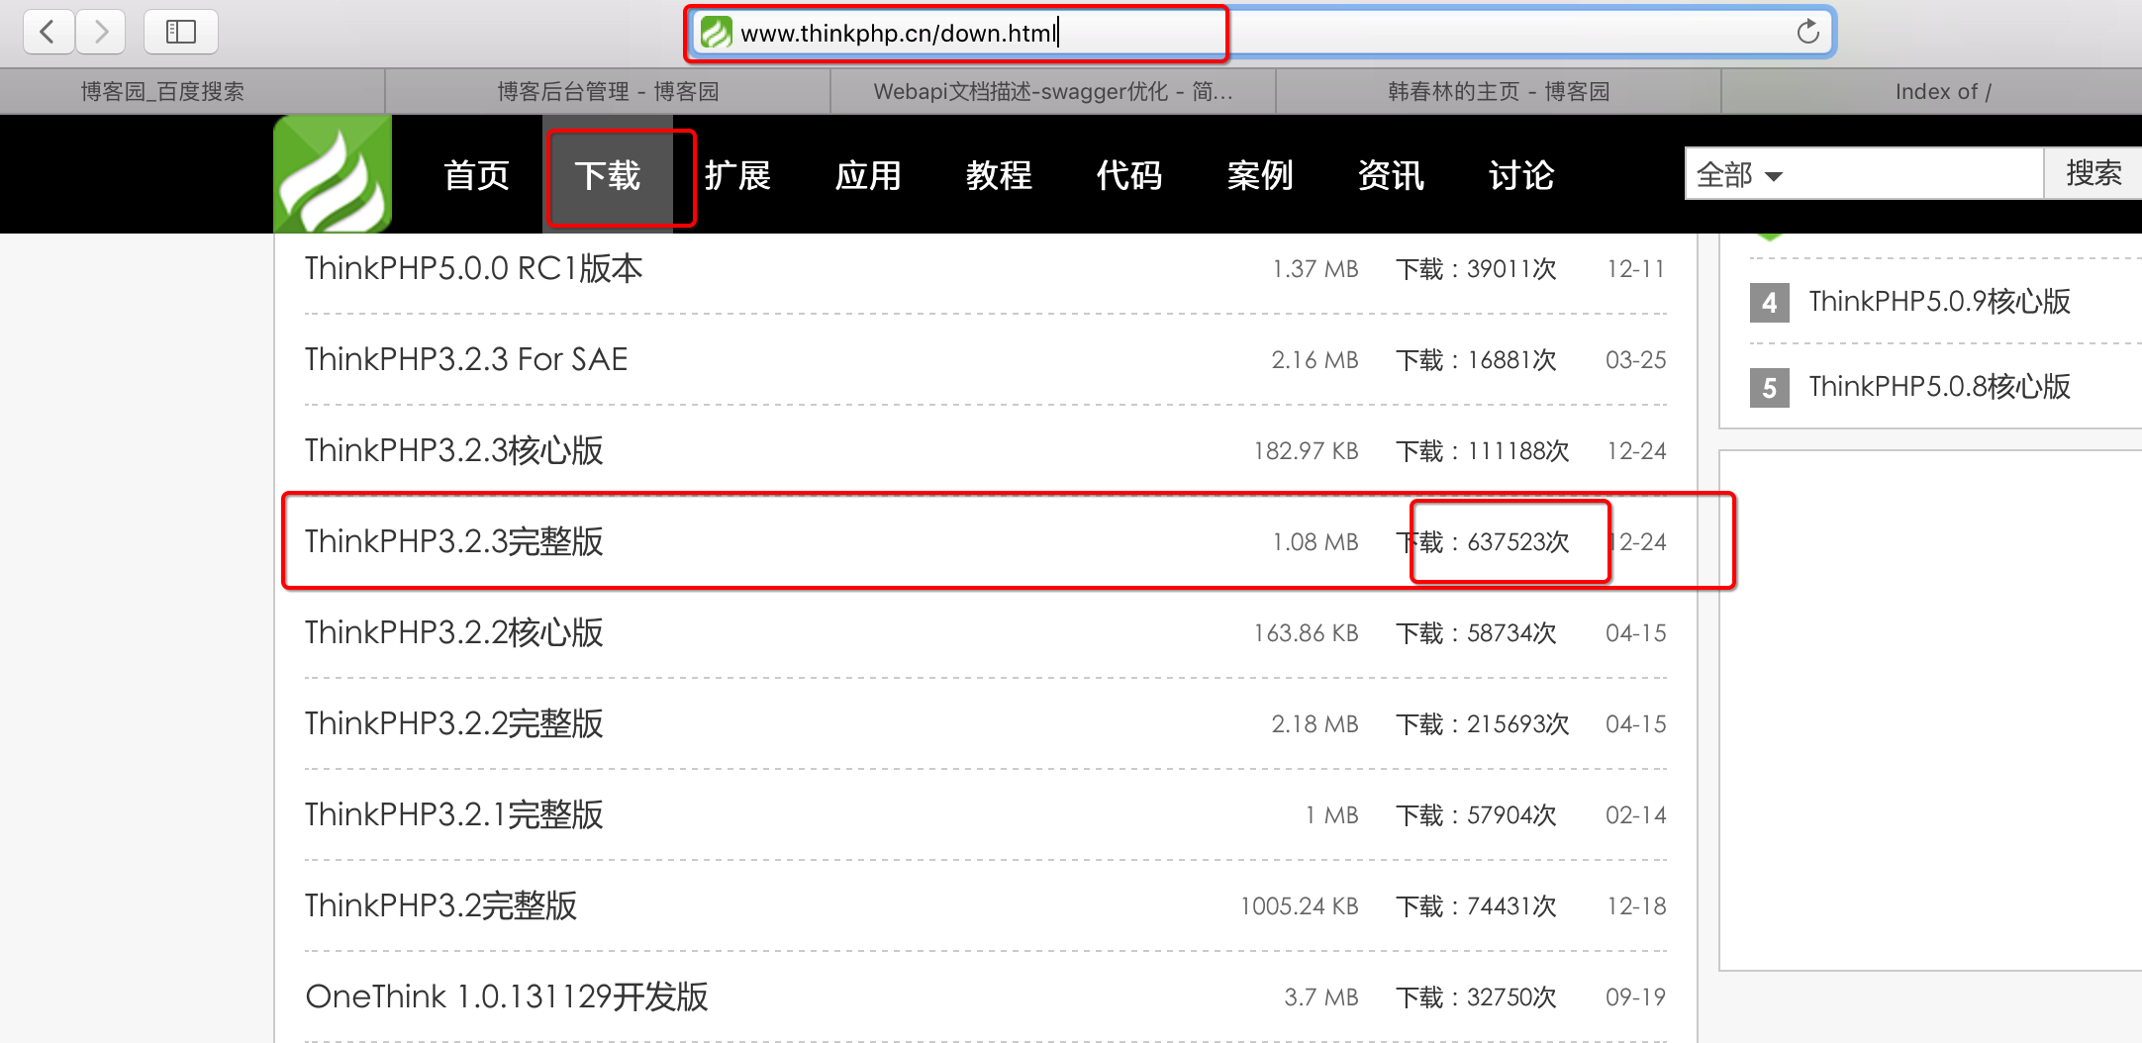This screenshot has height=1043, width=2142.
Task: Open 下载 navigation item
Action: click(x=608, y=175)
